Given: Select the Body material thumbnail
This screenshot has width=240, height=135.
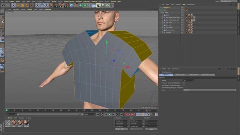Looking at the screenshot, I should tap(14, 123).
